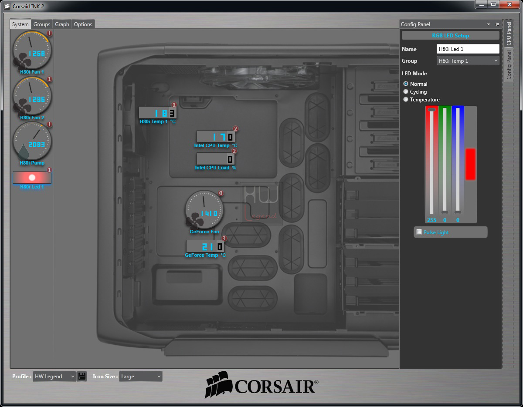Click the GeForce Temp readout
This screenshot has height=407, width=523.
click(205, 246)
